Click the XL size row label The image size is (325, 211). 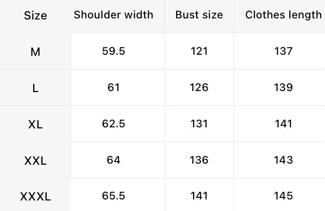pos(35,124)
